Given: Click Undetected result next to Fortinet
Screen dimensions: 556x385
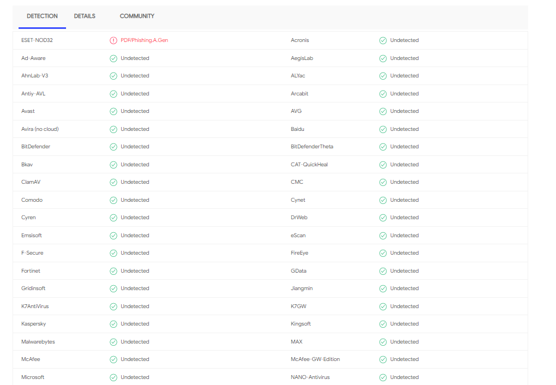Looking at the screenshot, I should (135, 271).
